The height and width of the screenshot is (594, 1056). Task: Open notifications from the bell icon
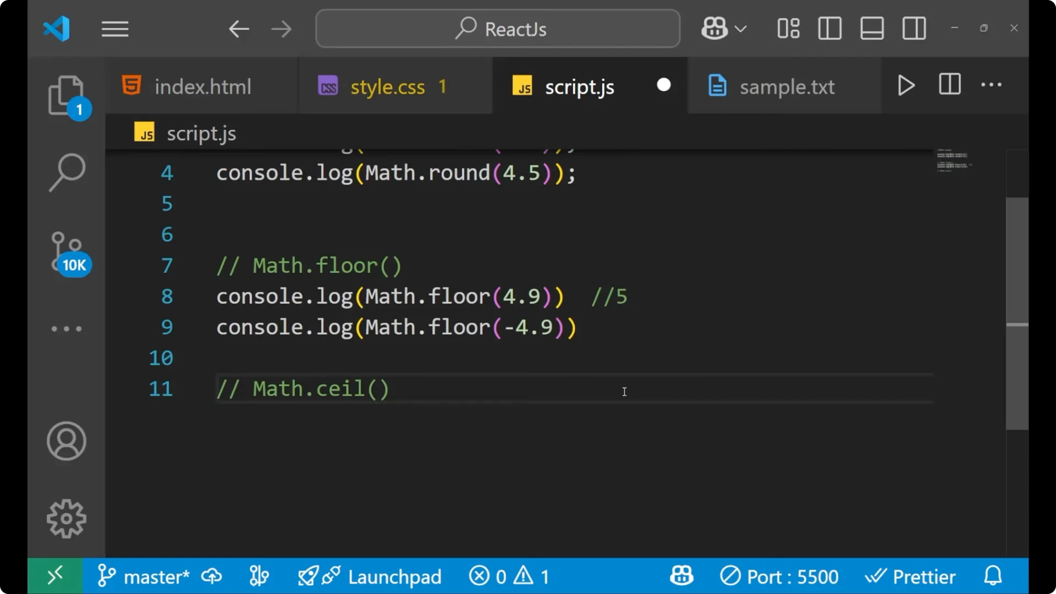[993, 576]
